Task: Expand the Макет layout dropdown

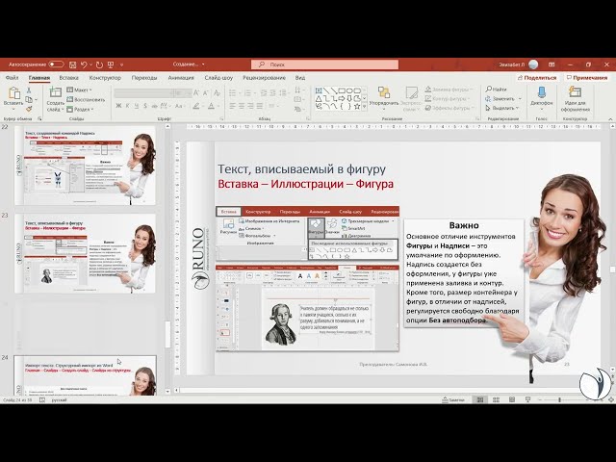Action: pyautogui.click(x=79, y=90)
